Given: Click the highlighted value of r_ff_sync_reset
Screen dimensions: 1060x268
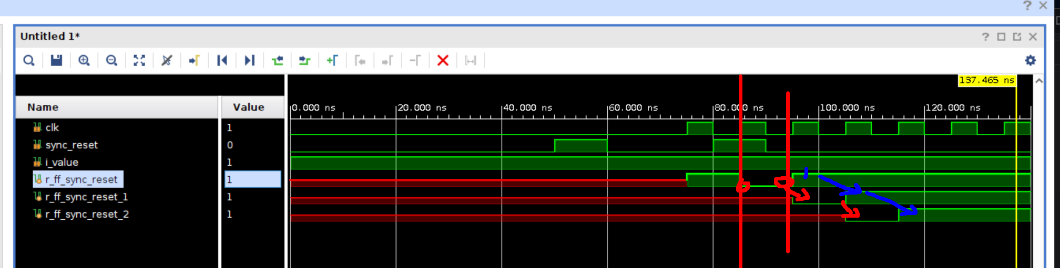Looking at the screenshot, I should (x=252, y=179).
